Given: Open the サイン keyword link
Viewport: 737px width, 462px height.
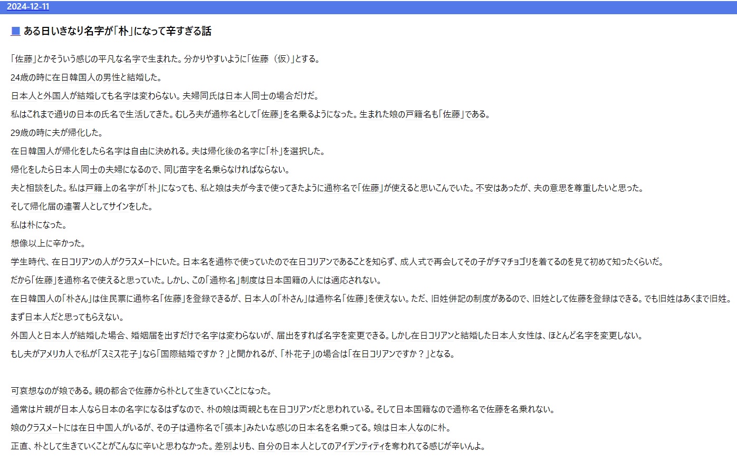Looking at the screenshot, I should 119,207.
